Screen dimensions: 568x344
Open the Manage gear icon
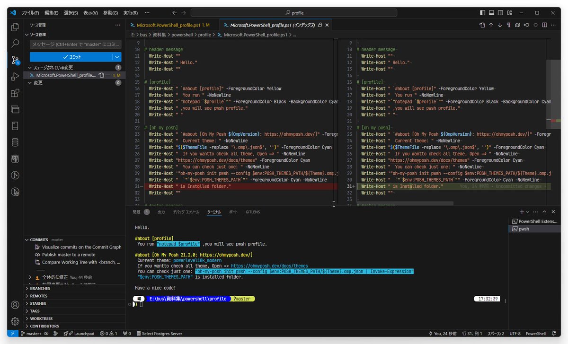pos(15,321)
